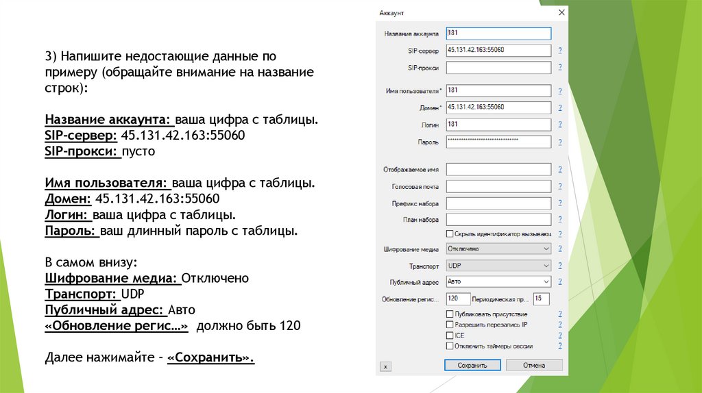Open help link next to Отображаемое имя
Screen dimensions: 702x393
click(x=559, y=169)
